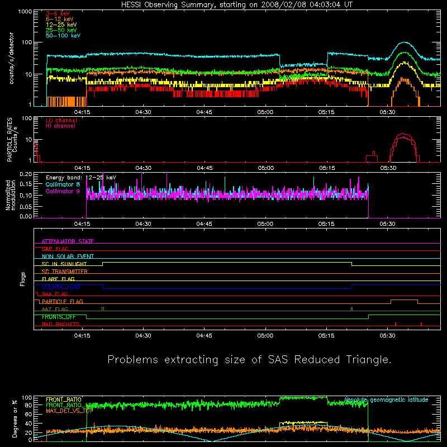Click the Absolute geomagnetic latitude label
The height and width of the screenshot is (447, 447).
386,400
